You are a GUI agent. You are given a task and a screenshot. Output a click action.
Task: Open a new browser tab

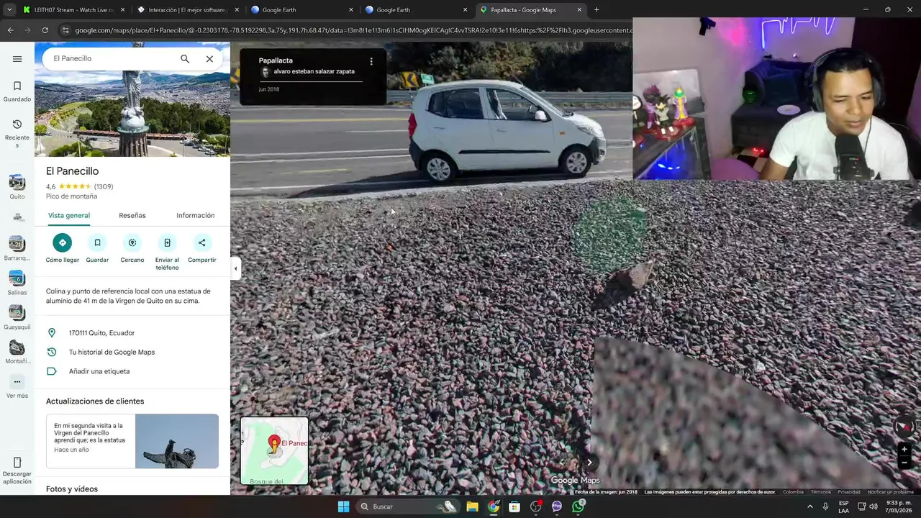pyautogui.click(x=596, y=10)
